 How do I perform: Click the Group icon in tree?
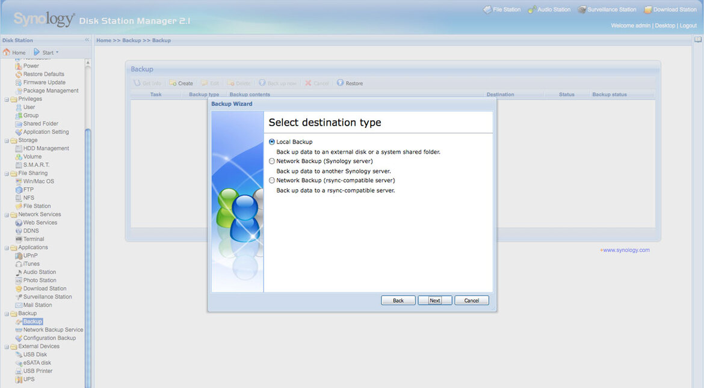(19, 115)
